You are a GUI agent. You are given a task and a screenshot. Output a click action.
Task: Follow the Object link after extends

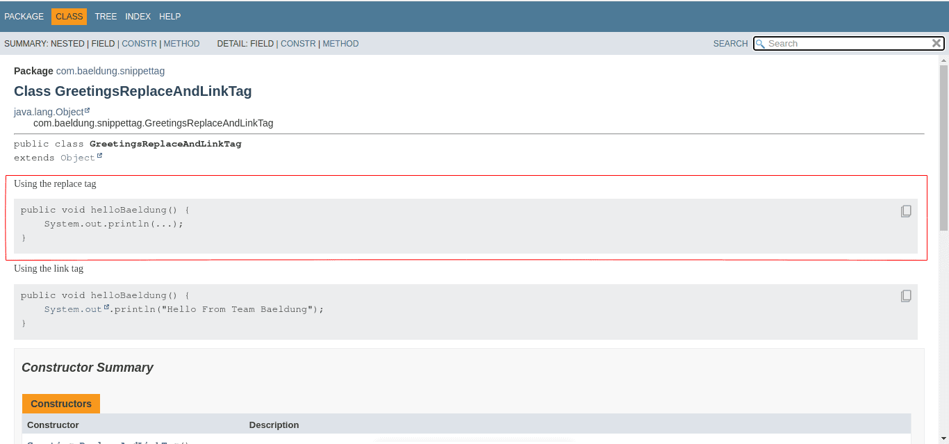point(78,158)
